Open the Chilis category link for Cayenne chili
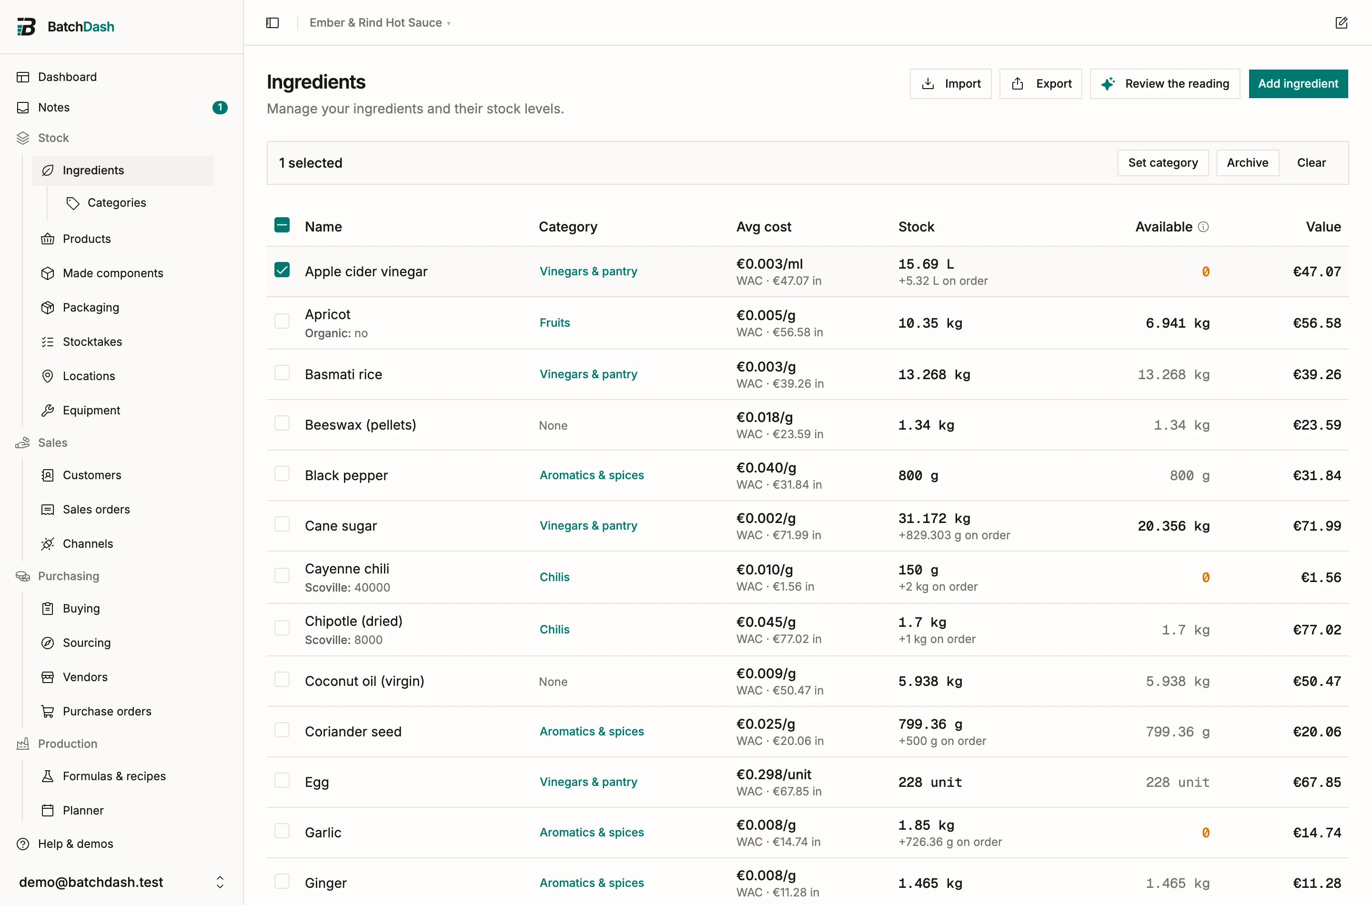This screenshot has height=905, width=1372. pos(554,577)
